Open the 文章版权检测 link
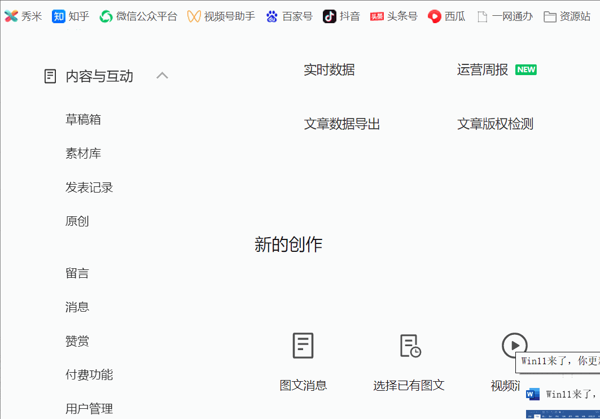 495,124
